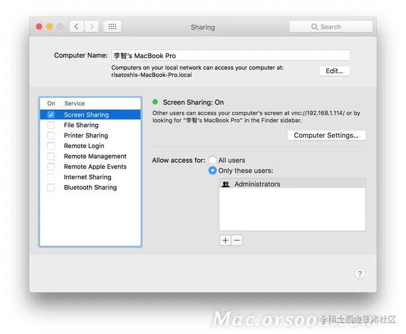Open Computer Settings… dialog
This screenshot has height=334, width=406.
tap(326, 135)
